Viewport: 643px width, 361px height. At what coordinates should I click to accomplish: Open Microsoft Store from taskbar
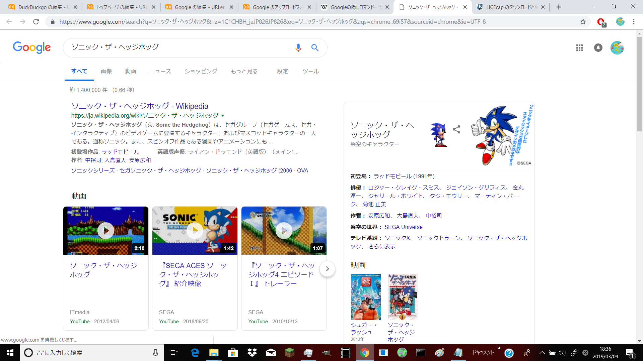233,353
